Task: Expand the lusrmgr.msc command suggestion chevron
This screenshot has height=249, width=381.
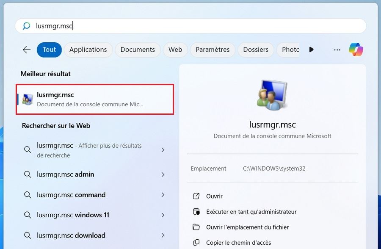Action: click(x=163, y=195)
